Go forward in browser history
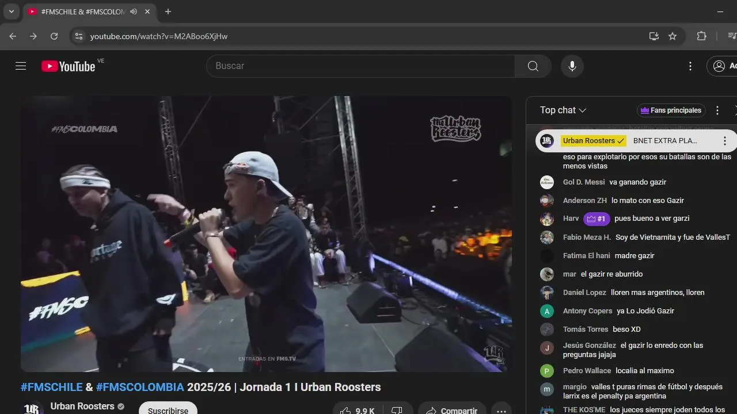 point(33,36)
